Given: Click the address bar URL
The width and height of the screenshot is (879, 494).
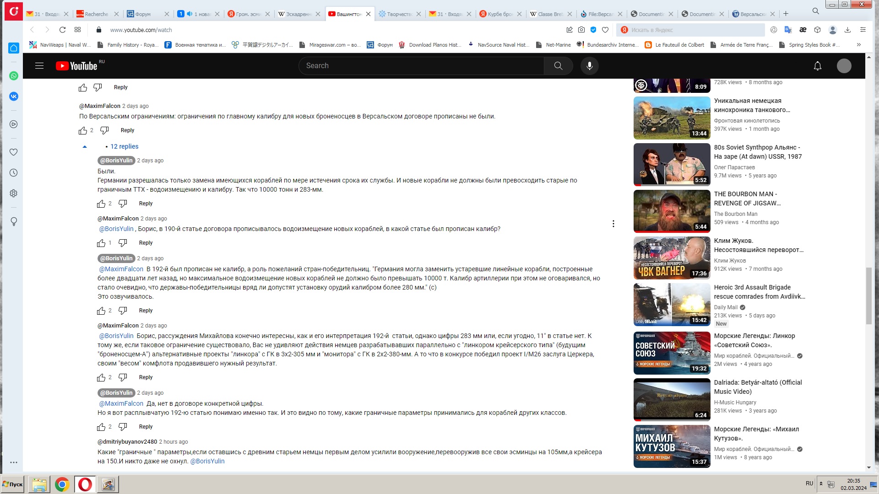Looking at the screenshot, I should (141, 30).
